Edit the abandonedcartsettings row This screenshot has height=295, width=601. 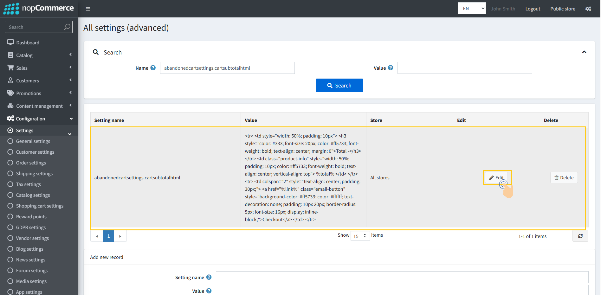pyautogui.click(x=496, y=178)
